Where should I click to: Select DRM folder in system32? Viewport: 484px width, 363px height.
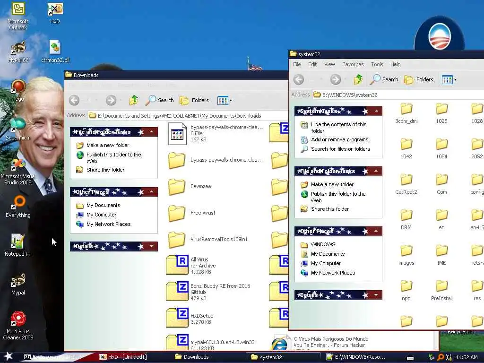(x=406, y=220)
